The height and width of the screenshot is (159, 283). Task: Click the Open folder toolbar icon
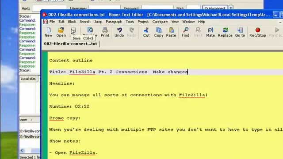click(x=61, y=32)
